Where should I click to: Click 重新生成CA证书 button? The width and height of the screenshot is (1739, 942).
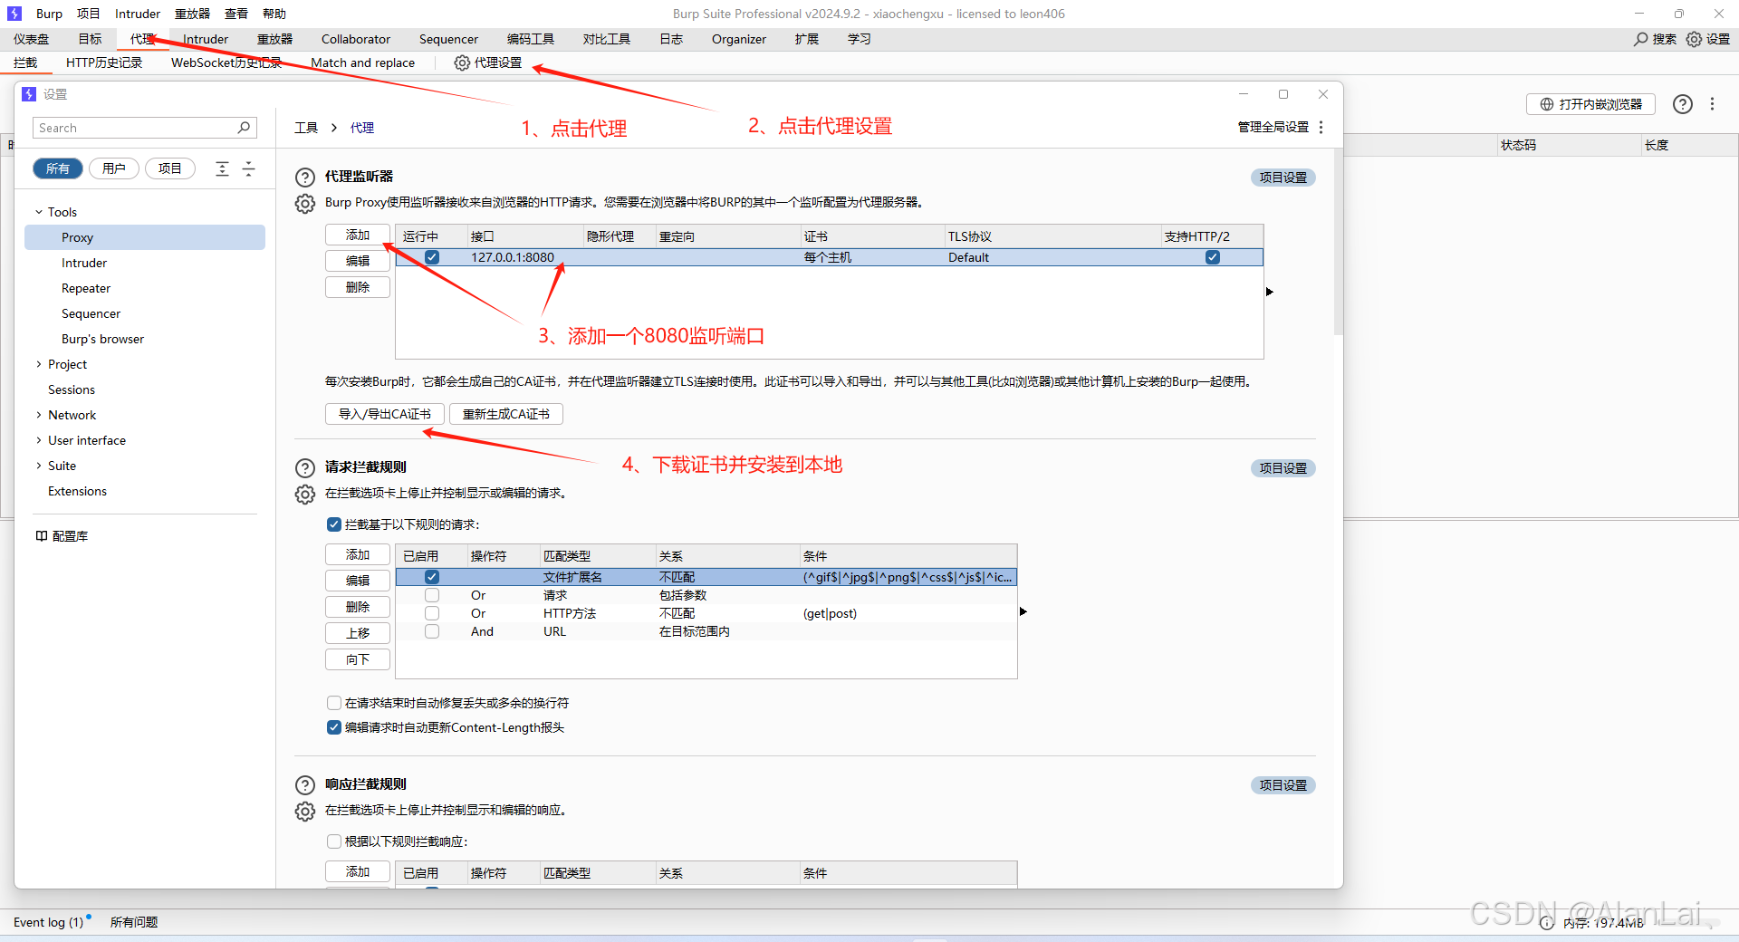tap(506, 414)
